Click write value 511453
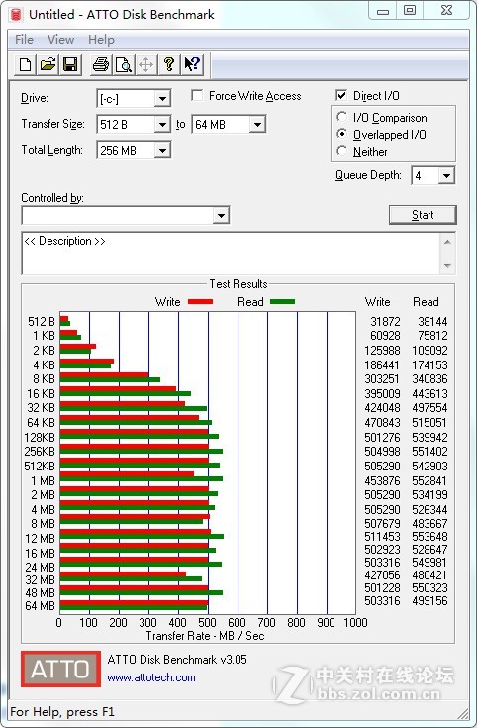The height and width of the screenshot is (728, 477). click(382, 537)
